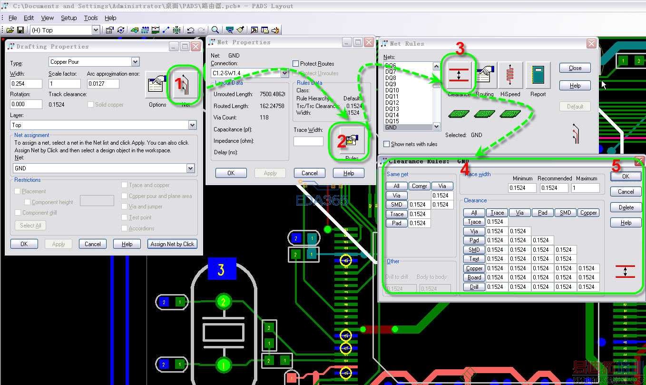Open Options in Drafting Properties
The height and width of the screenshot is (385, 646).
point(157,85)
